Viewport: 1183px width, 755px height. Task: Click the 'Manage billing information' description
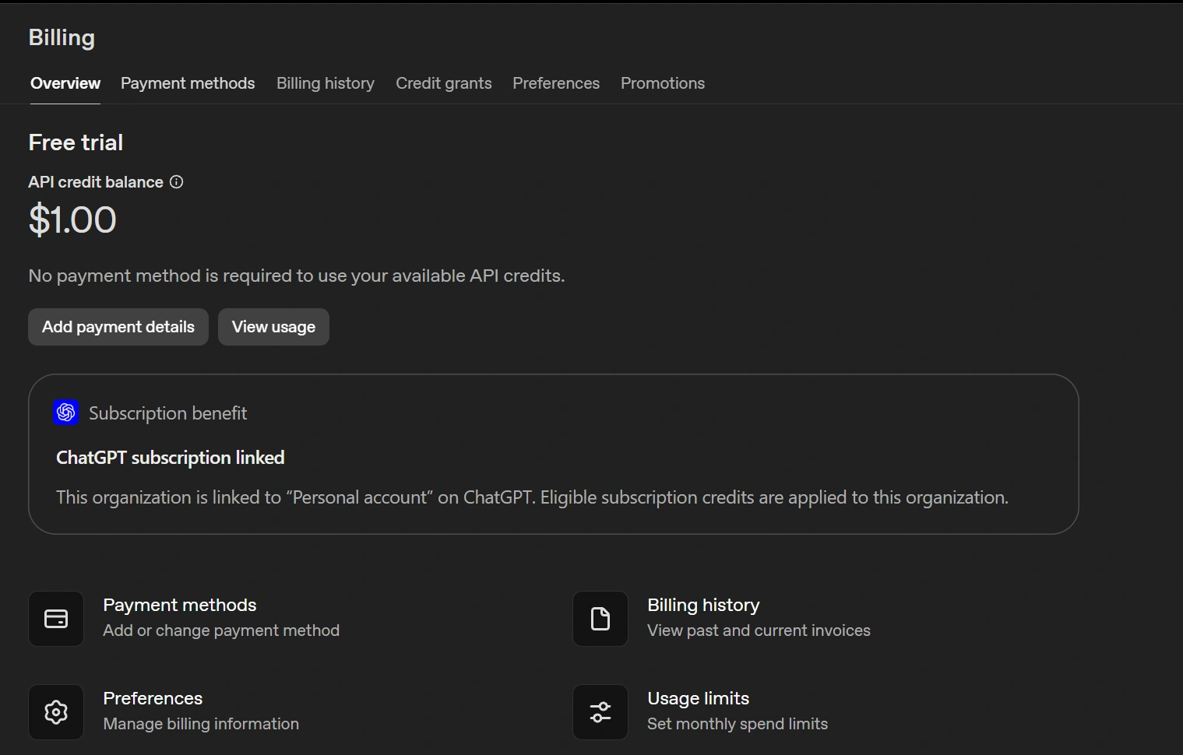201,724
